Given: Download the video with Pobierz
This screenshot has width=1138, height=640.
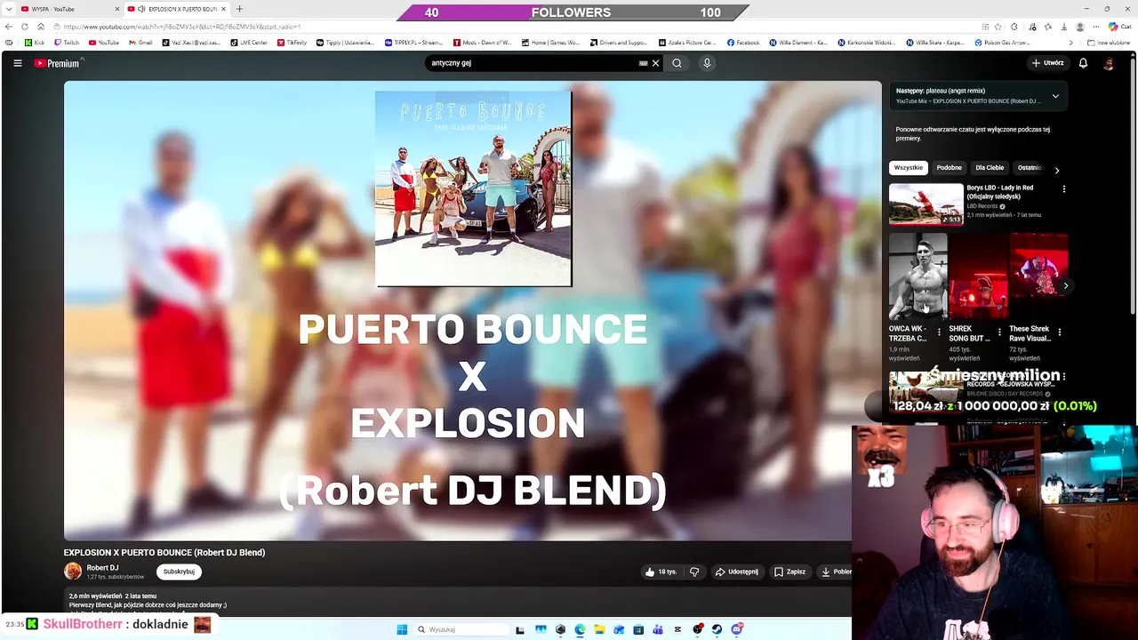Looking at the screenshot, I should click(x=836, y=572).
